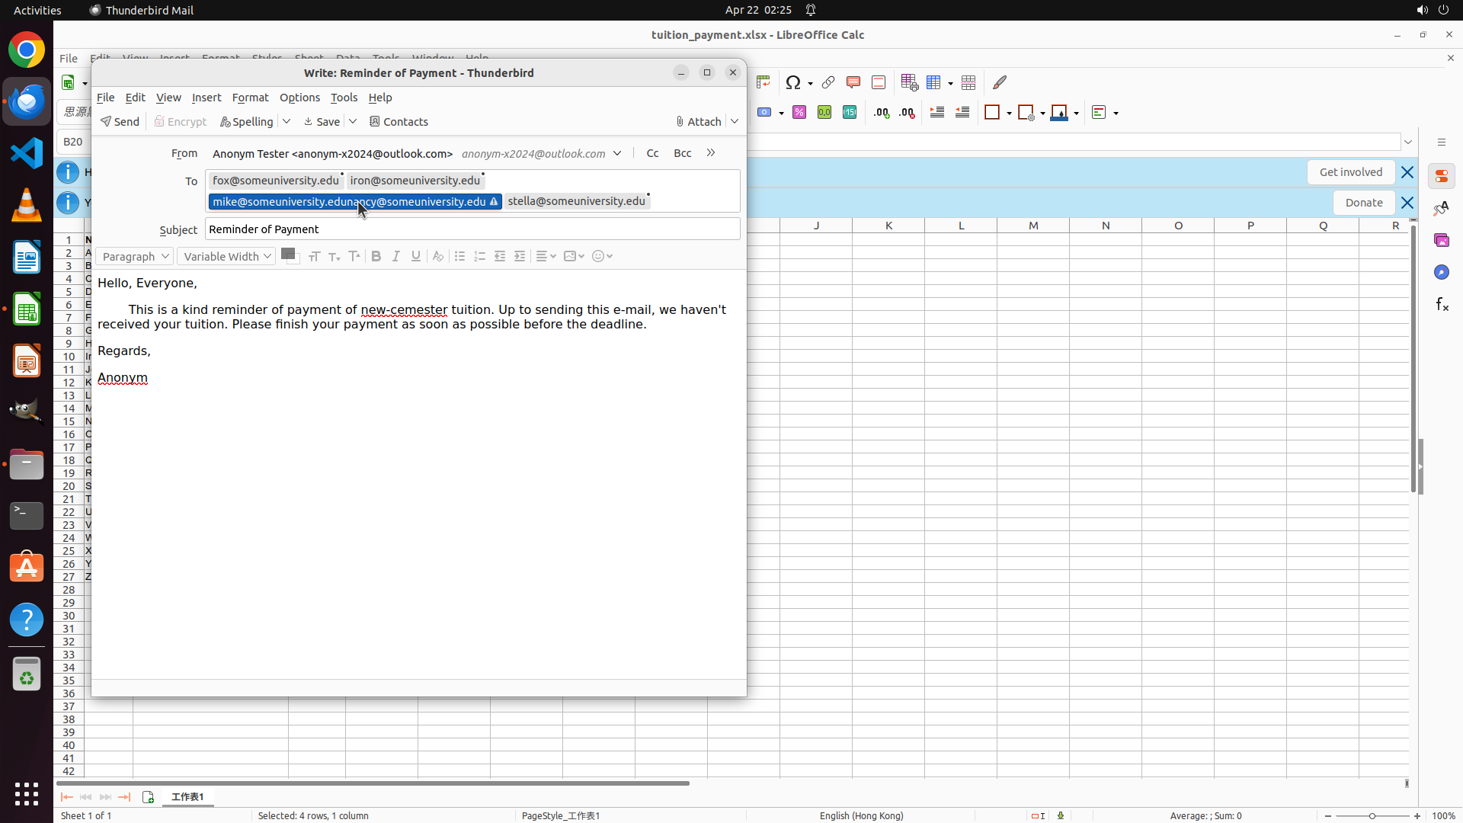Expand the Paragraph style dropdown
This screenshot has width=1463, height=823.
134,257
